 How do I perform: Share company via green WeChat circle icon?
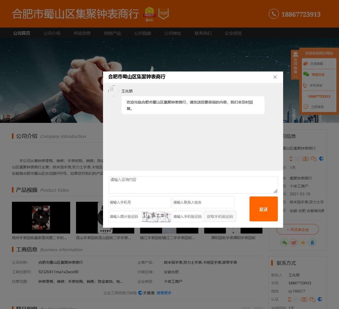[284, 242]
